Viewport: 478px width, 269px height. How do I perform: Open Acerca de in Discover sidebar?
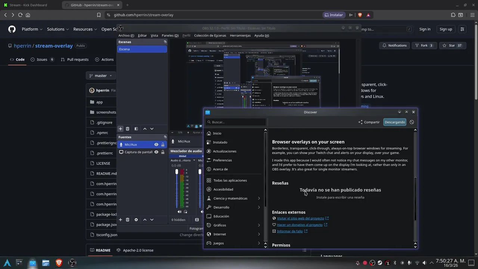point(234,169)
